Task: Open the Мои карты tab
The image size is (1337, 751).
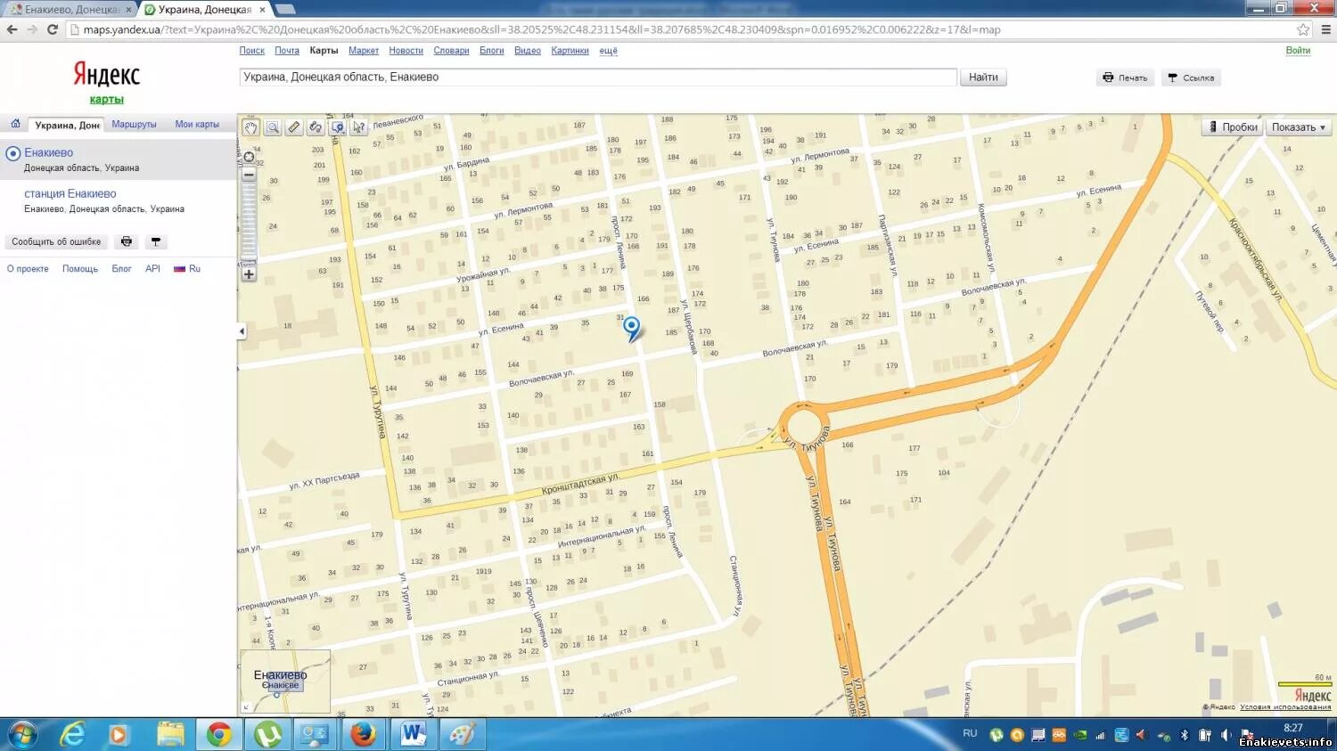Action: pyautogui.click(x=197, y=125)
